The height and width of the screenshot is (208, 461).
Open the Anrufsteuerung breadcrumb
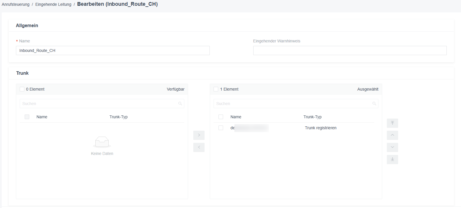(16, 4)
